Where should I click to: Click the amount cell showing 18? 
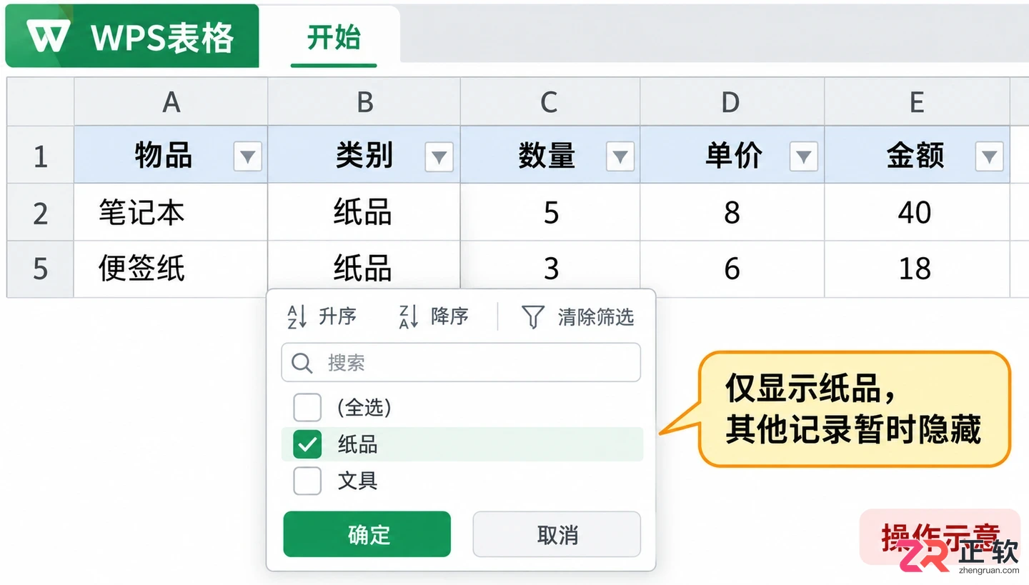coord(918,269)
